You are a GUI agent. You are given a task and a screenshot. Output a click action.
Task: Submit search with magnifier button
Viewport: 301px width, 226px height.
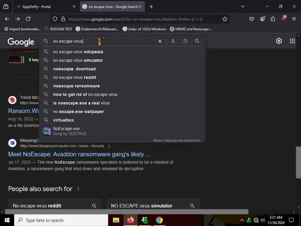(x=197, y=41)
